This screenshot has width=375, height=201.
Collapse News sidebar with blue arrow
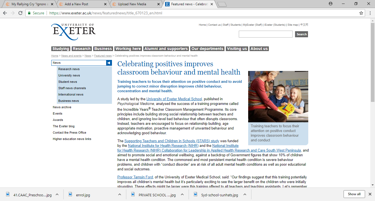pos(109,63)
